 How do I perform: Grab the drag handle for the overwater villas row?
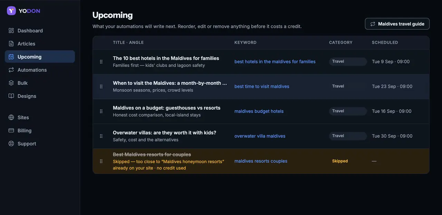click(101, 136)
